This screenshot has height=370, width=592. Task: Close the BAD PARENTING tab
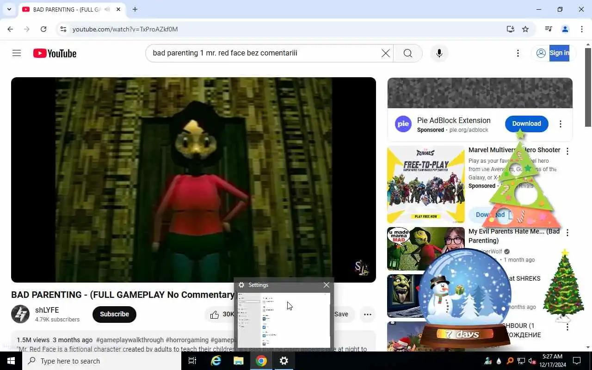(x=119, y=9)
